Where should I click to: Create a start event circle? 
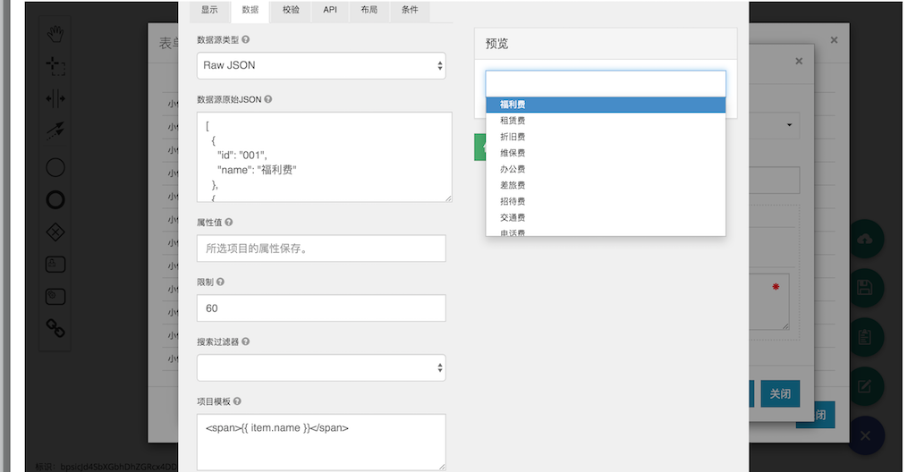click(55, 167)
